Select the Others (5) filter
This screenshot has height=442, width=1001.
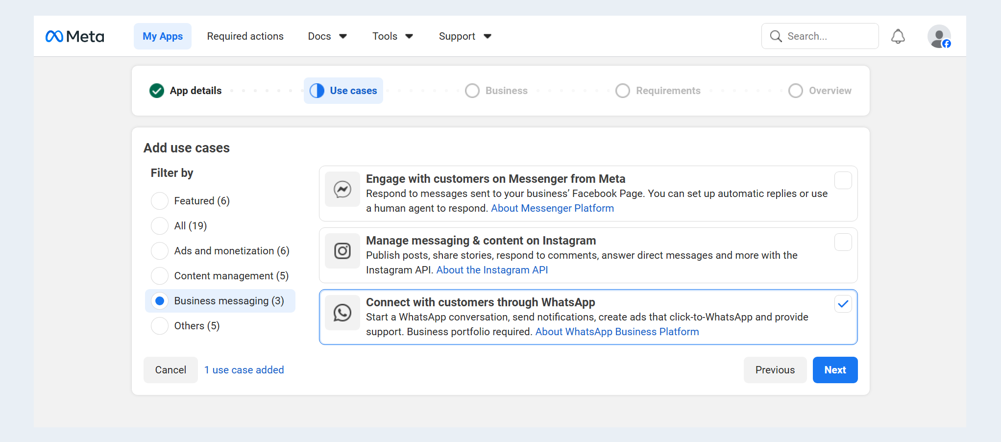[x=160, y=326]
